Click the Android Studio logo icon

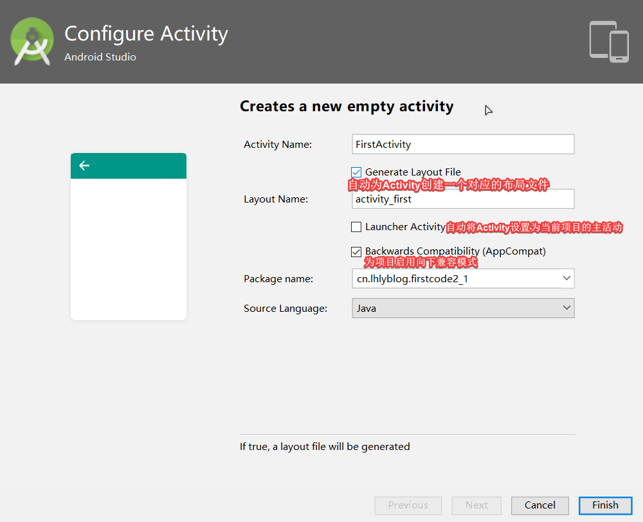coord(32,42)
